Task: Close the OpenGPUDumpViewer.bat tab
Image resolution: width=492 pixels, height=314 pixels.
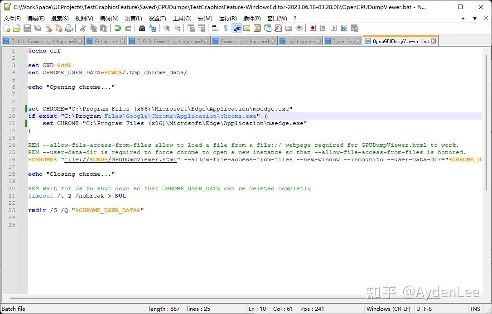Action: [x=434, y=41]
